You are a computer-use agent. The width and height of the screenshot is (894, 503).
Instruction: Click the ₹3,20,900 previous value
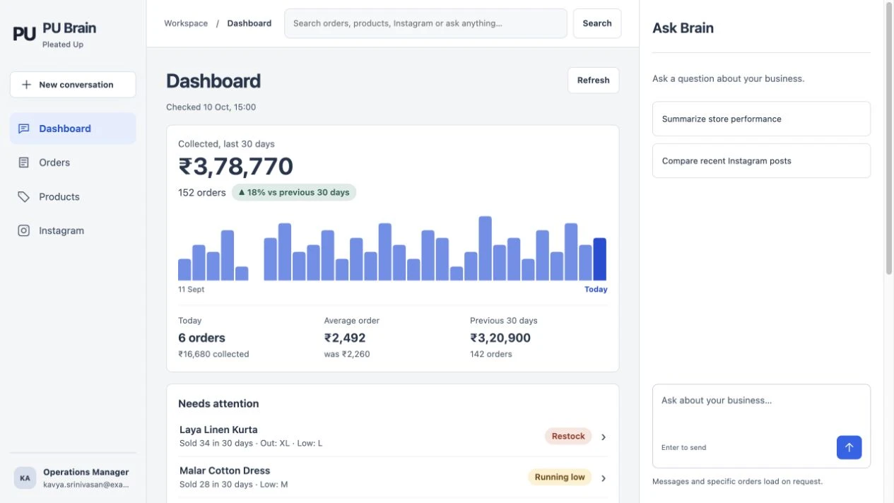(500, 338)
